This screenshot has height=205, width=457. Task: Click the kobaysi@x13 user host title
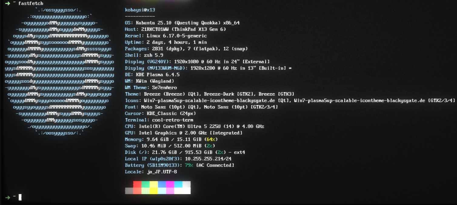tap(140, 10)
